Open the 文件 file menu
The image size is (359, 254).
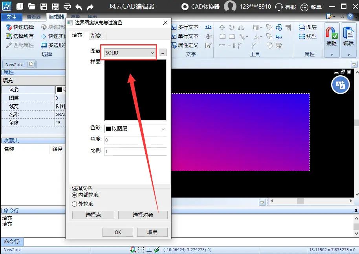(11, 17)
